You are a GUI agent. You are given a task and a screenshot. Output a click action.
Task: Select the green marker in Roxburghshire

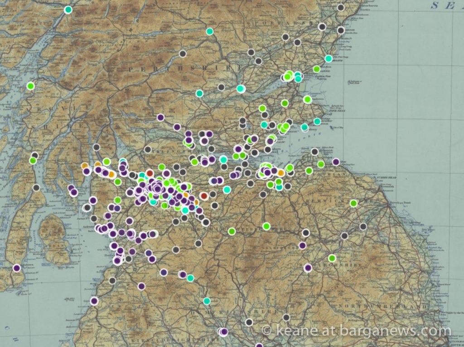tap(332, 258)
